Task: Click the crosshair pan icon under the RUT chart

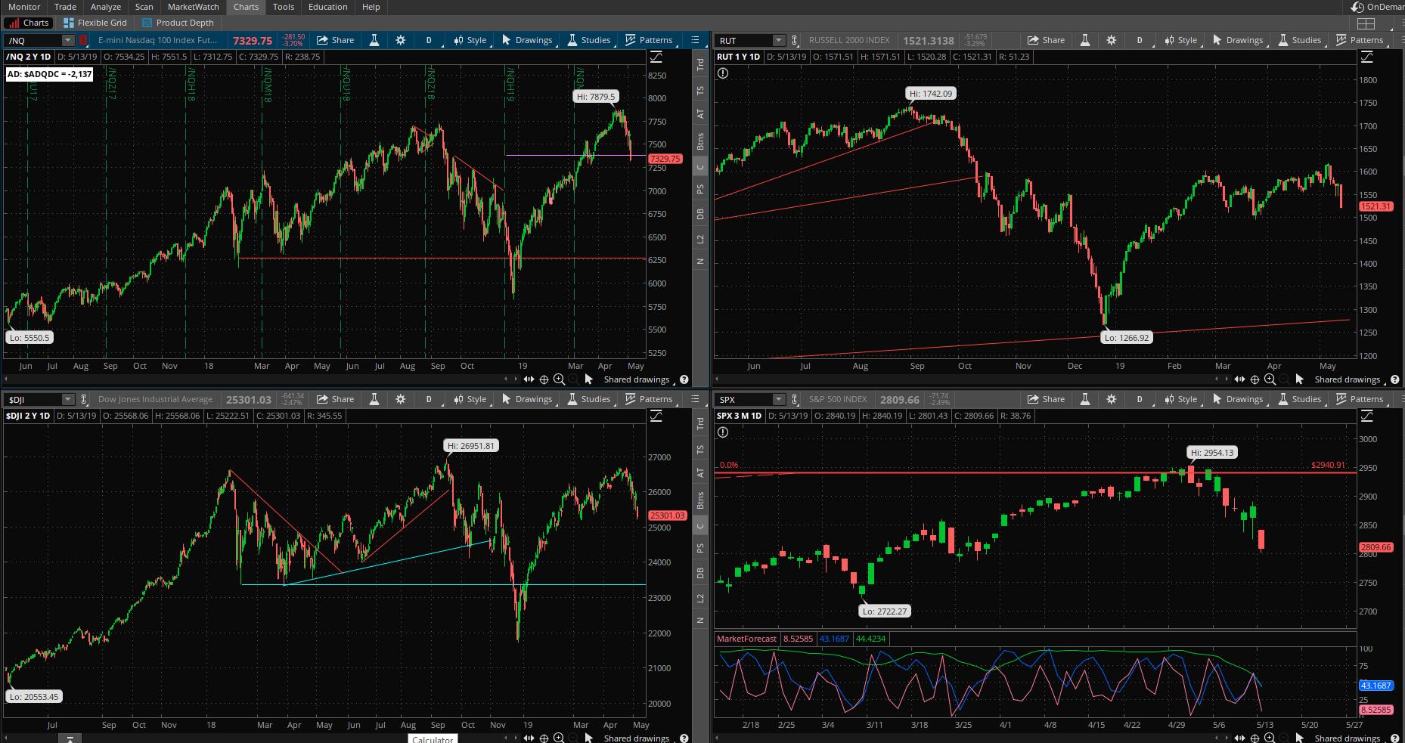Action: tap(1255, 379)
